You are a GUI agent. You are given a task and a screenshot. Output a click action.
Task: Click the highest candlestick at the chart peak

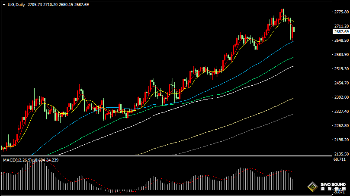(283, 13)
